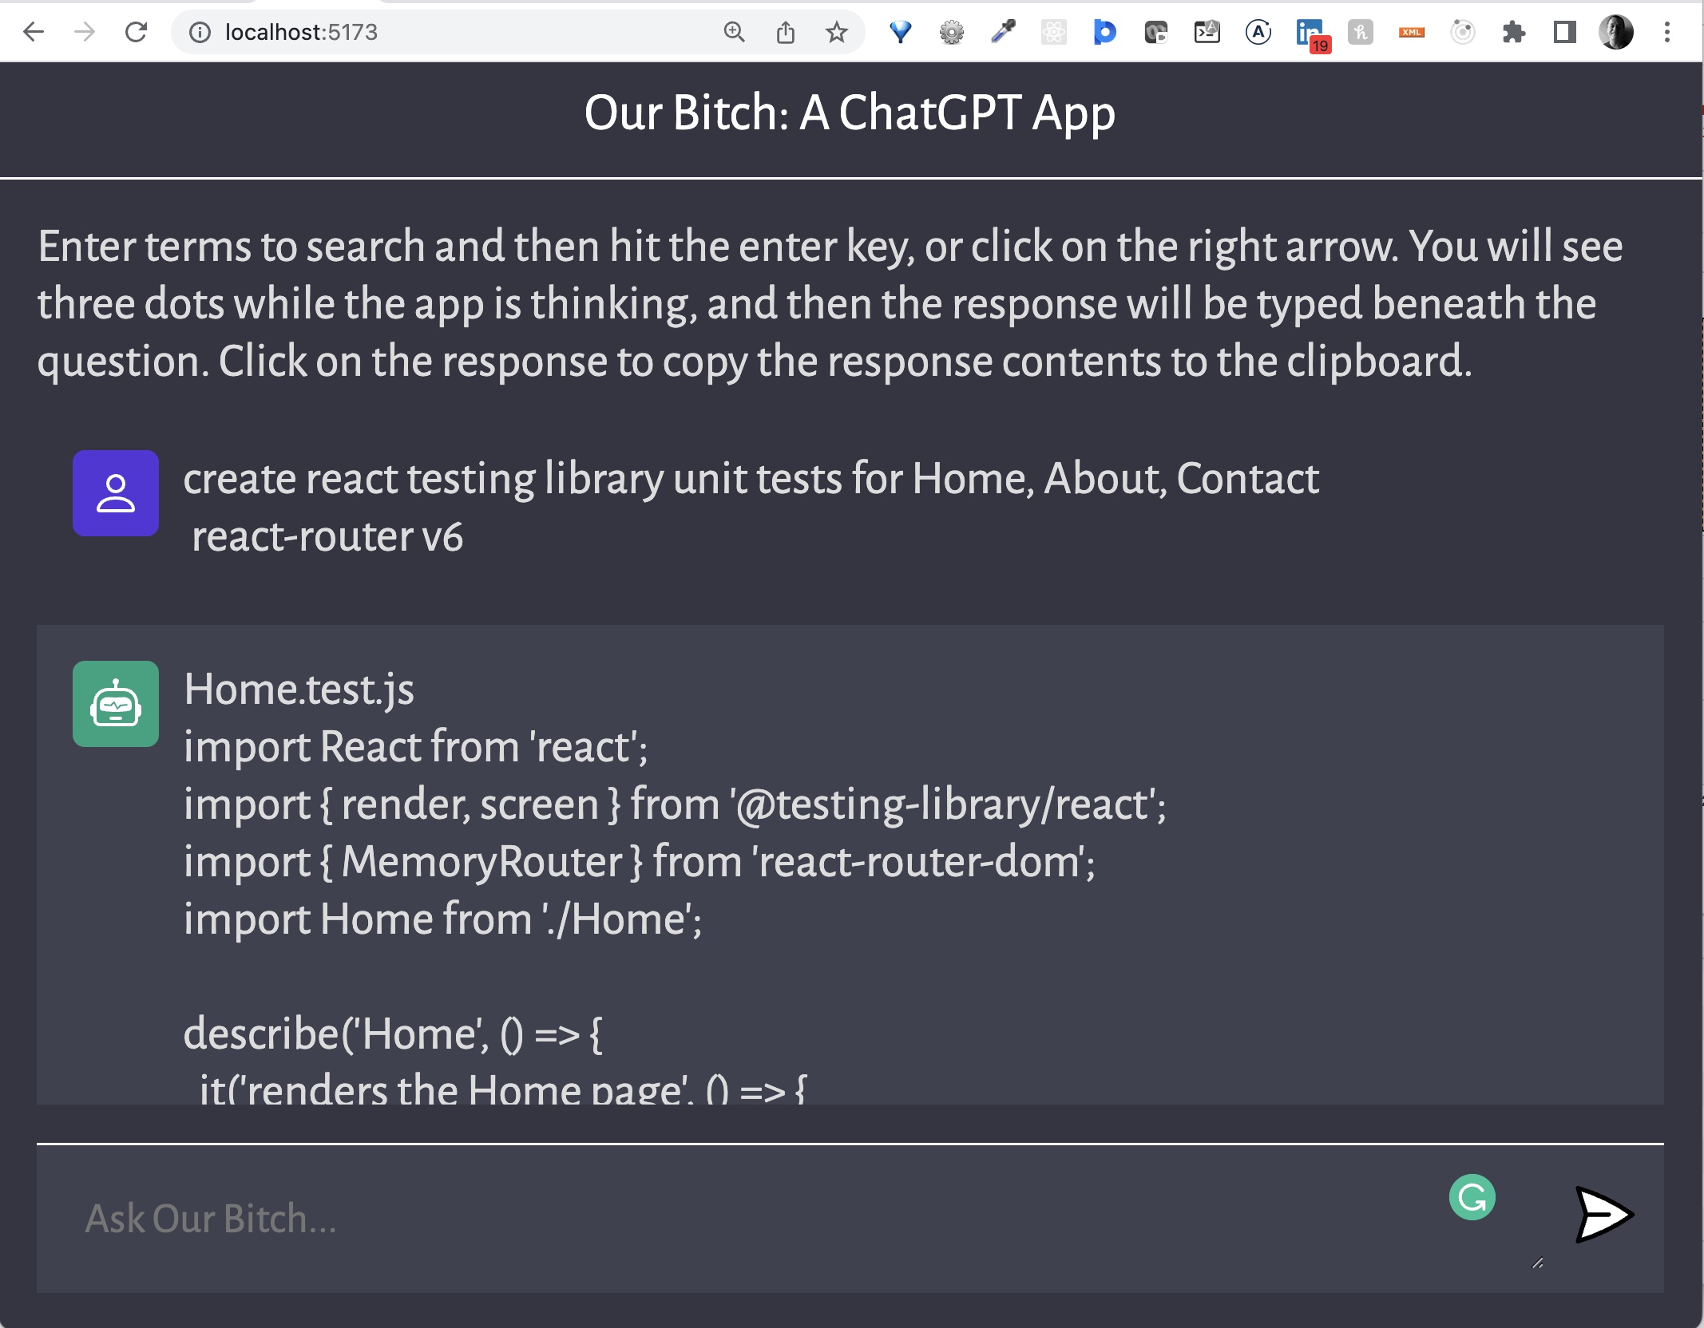Click the Grammarly icon inside the message box

[1472, 1199]
